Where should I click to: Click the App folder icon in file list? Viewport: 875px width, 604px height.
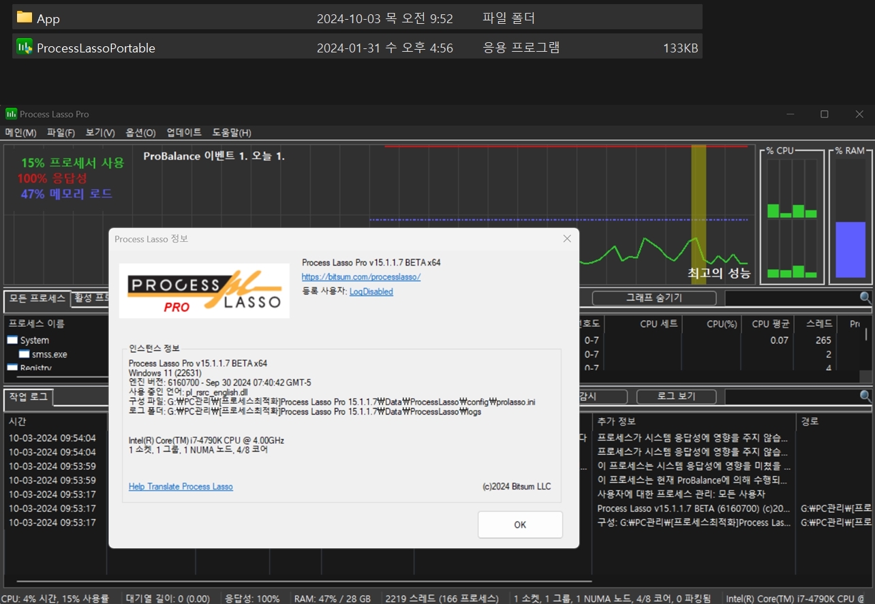[x=24, y=18]
